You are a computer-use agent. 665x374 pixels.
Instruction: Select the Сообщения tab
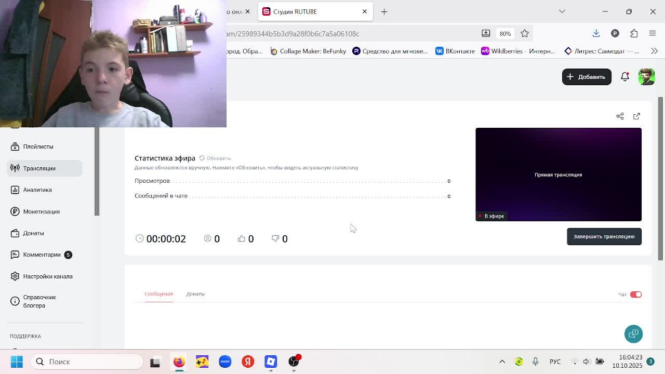click(x=158, y=294)
